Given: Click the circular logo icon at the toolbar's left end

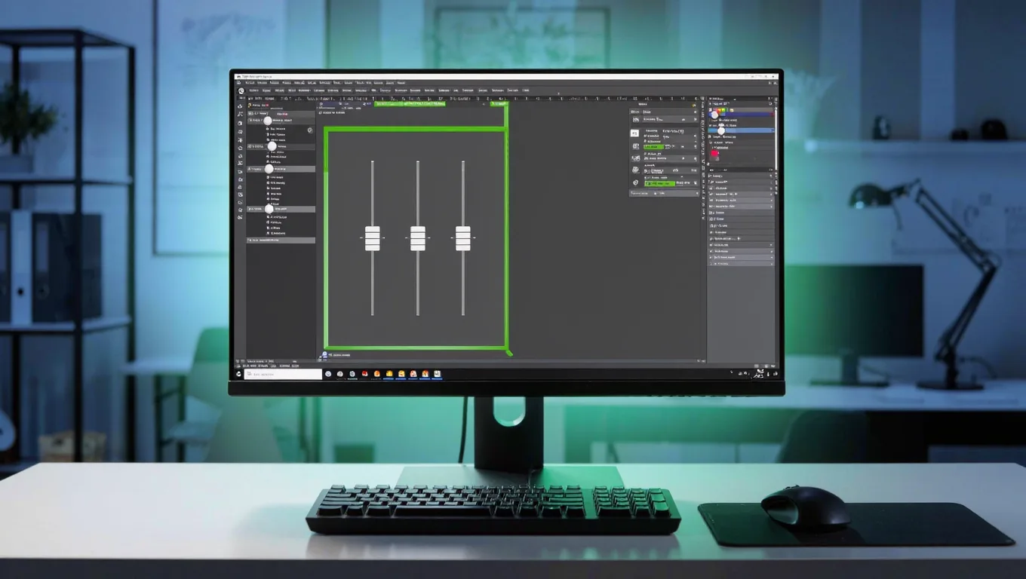Looking at the screenshot, I should (241, 91).
